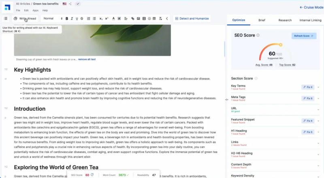Image resolution: width=324 pixels, height=178 pixels.
Task: Click the Section Score info icon
Action: 256,78
